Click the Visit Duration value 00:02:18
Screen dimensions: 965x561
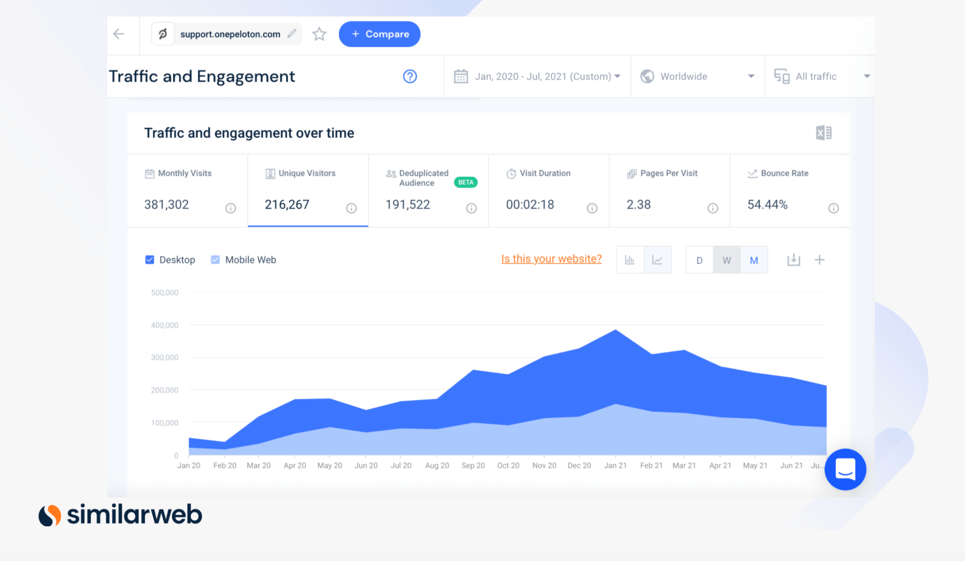[530, 204]
